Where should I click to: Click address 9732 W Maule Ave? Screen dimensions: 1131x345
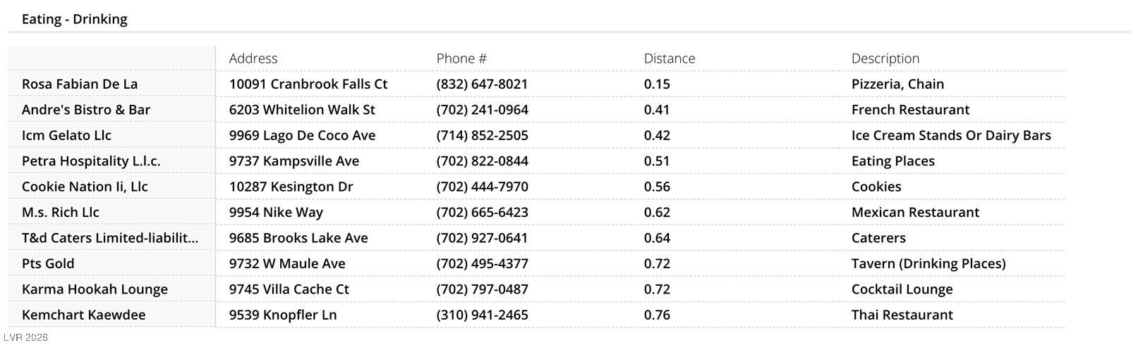(287, 264)
